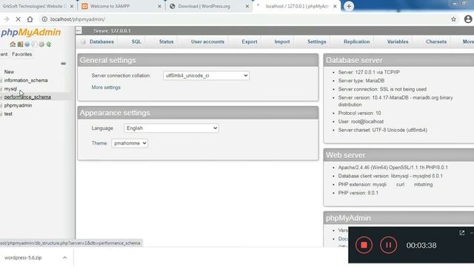Click 'User: root@localhost' text
Screen dimensions: 474x267
(361, 122)
